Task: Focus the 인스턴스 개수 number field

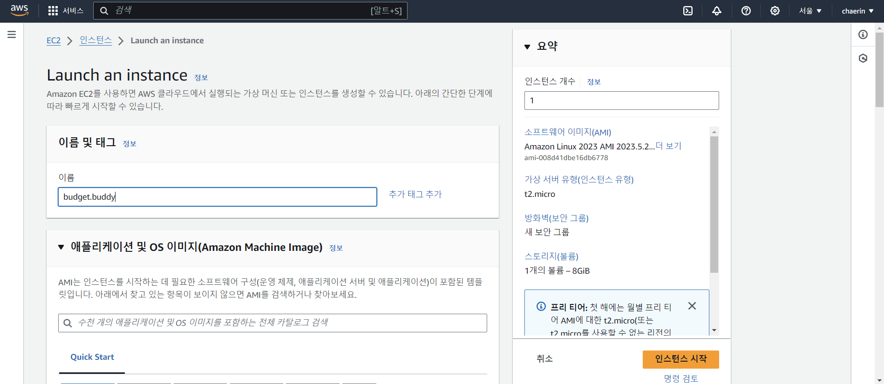Action: pyautogui.click(x=622, y=101)
